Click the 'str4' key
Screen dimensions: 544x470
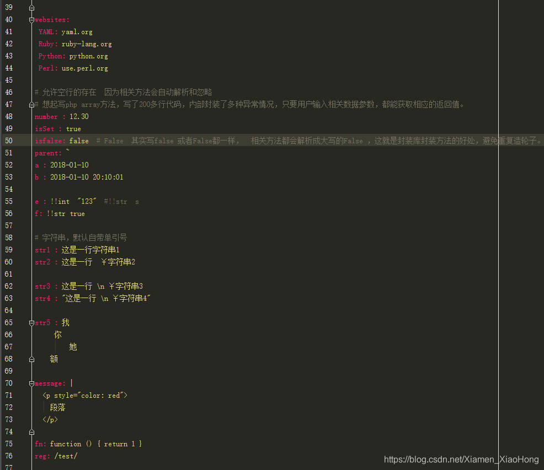(x=42, y=299)
